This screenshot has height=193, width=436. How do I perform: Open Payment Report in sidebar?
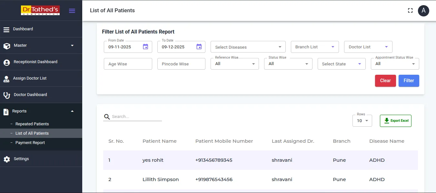coord(30,143)
